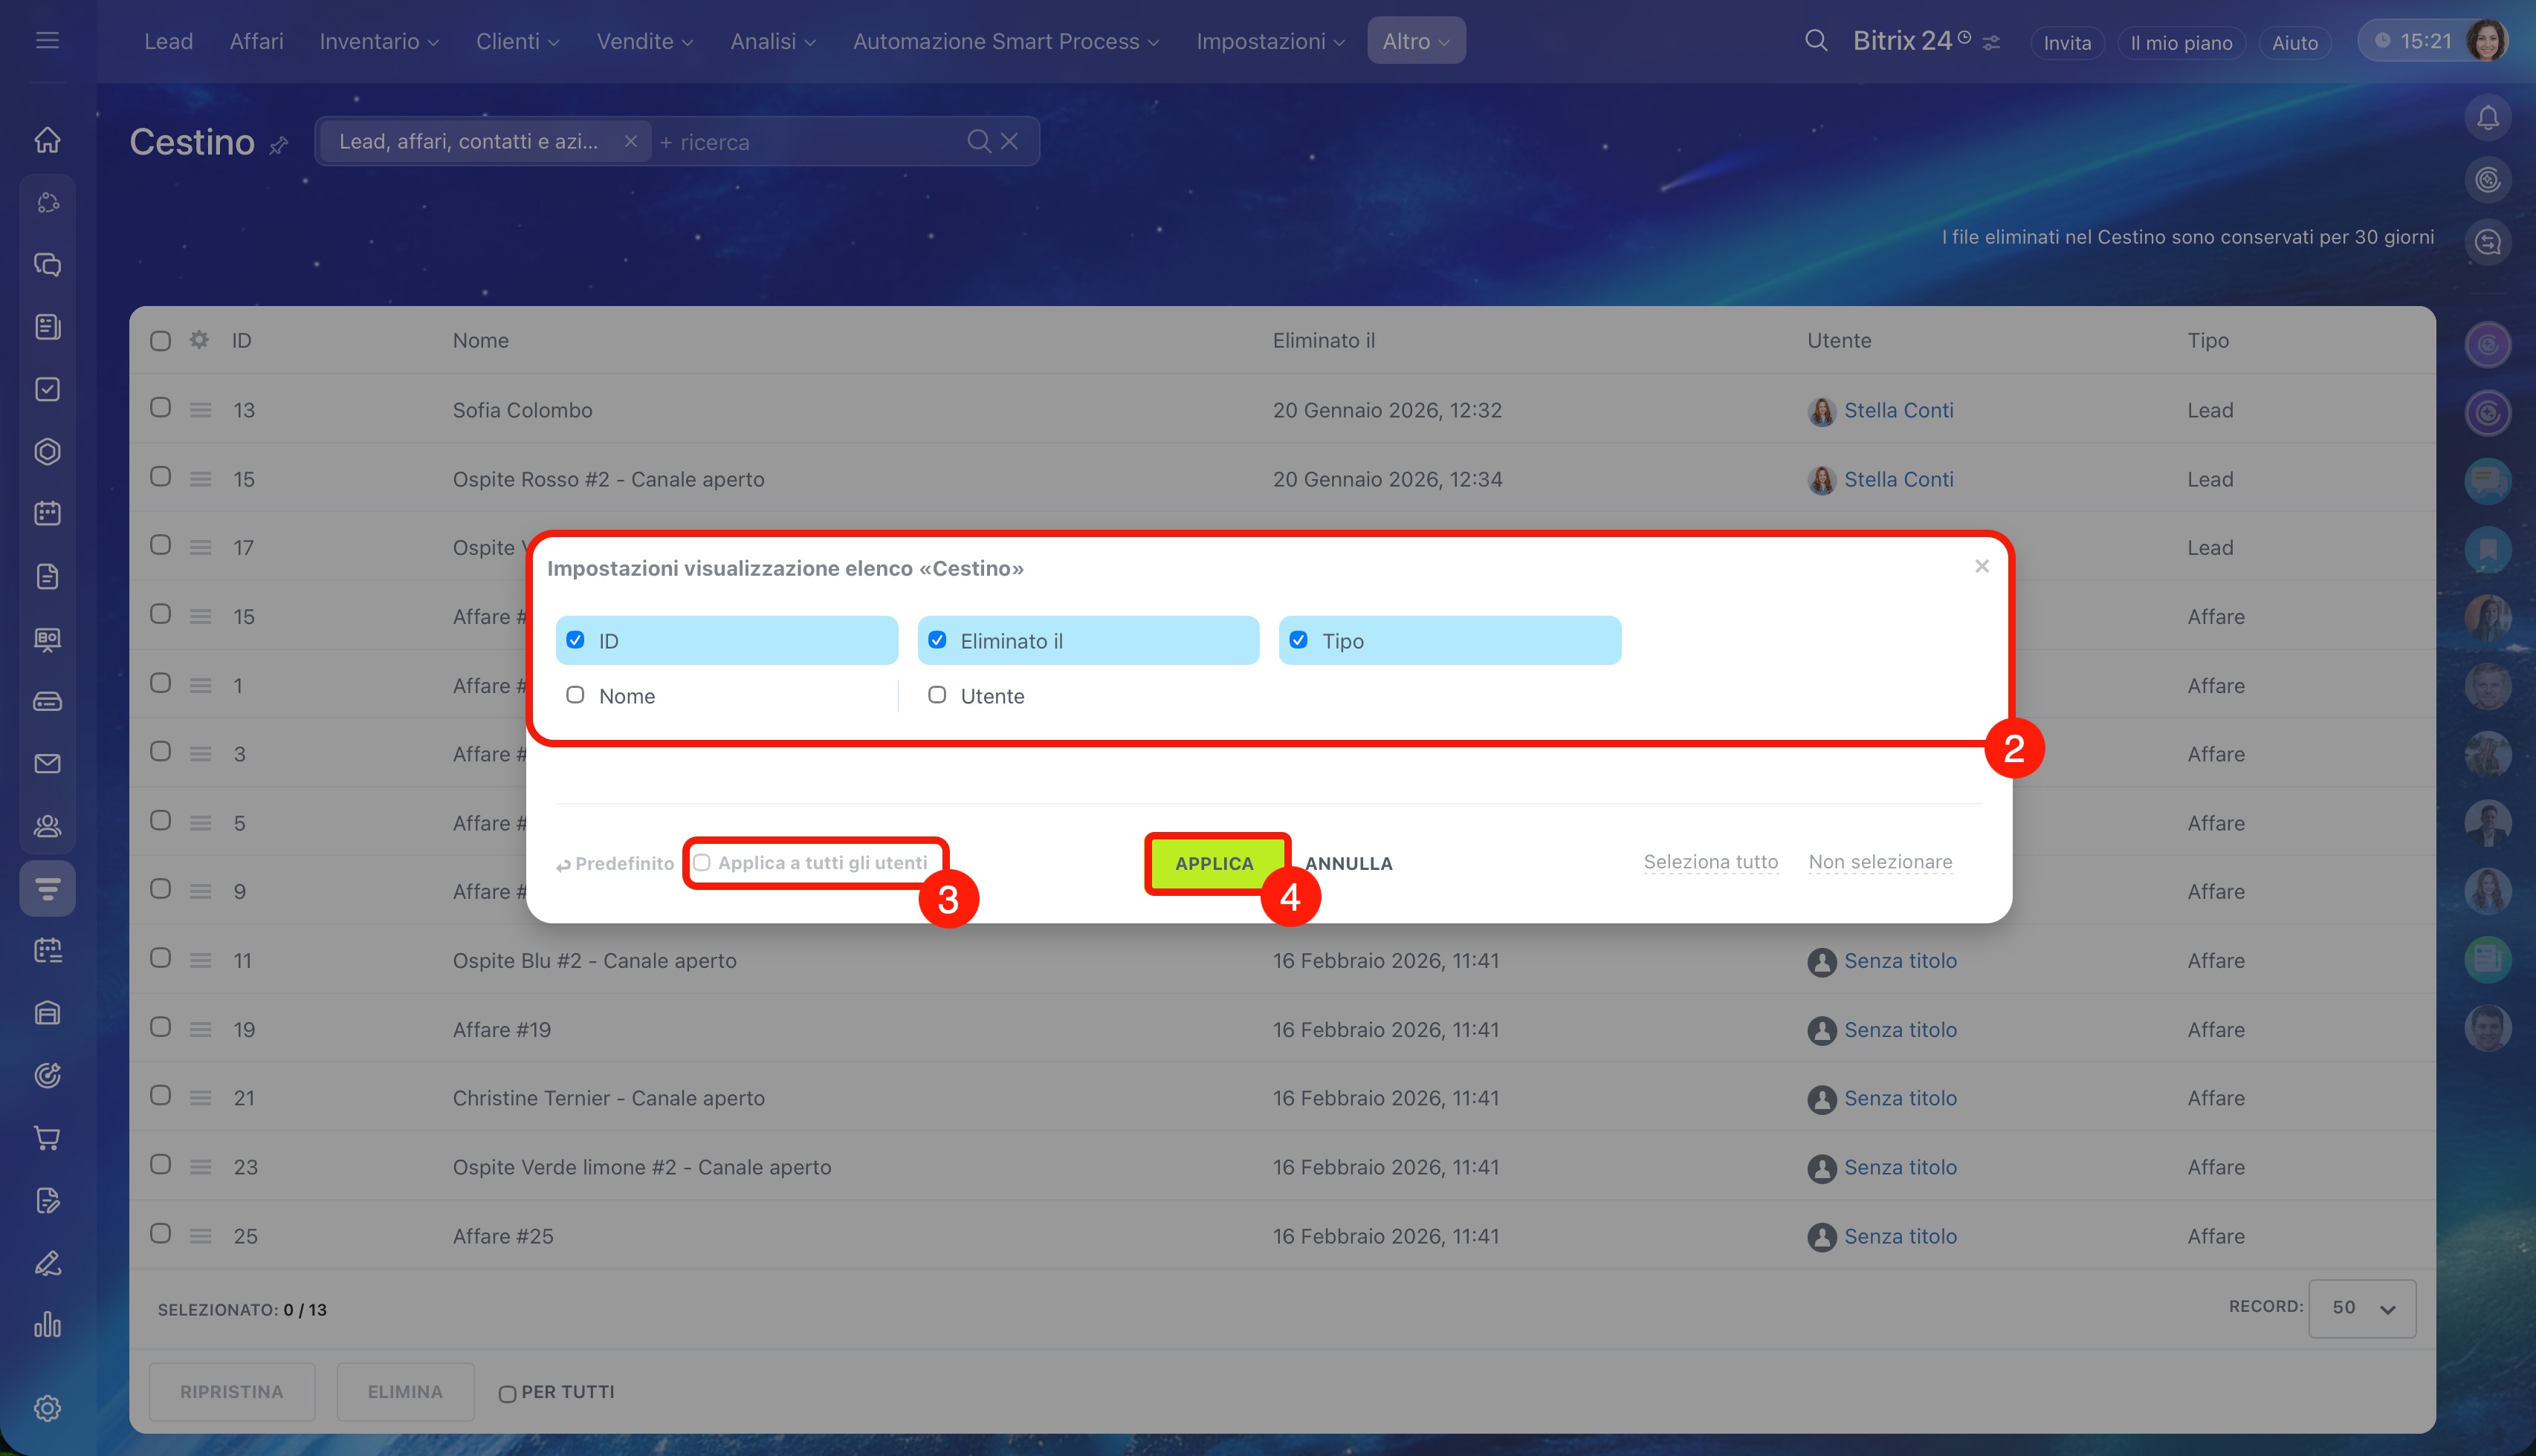The width and height of the screenshot is (2536, 1456).
Task: Enable the Nome column checkbox
Action: 575,695
